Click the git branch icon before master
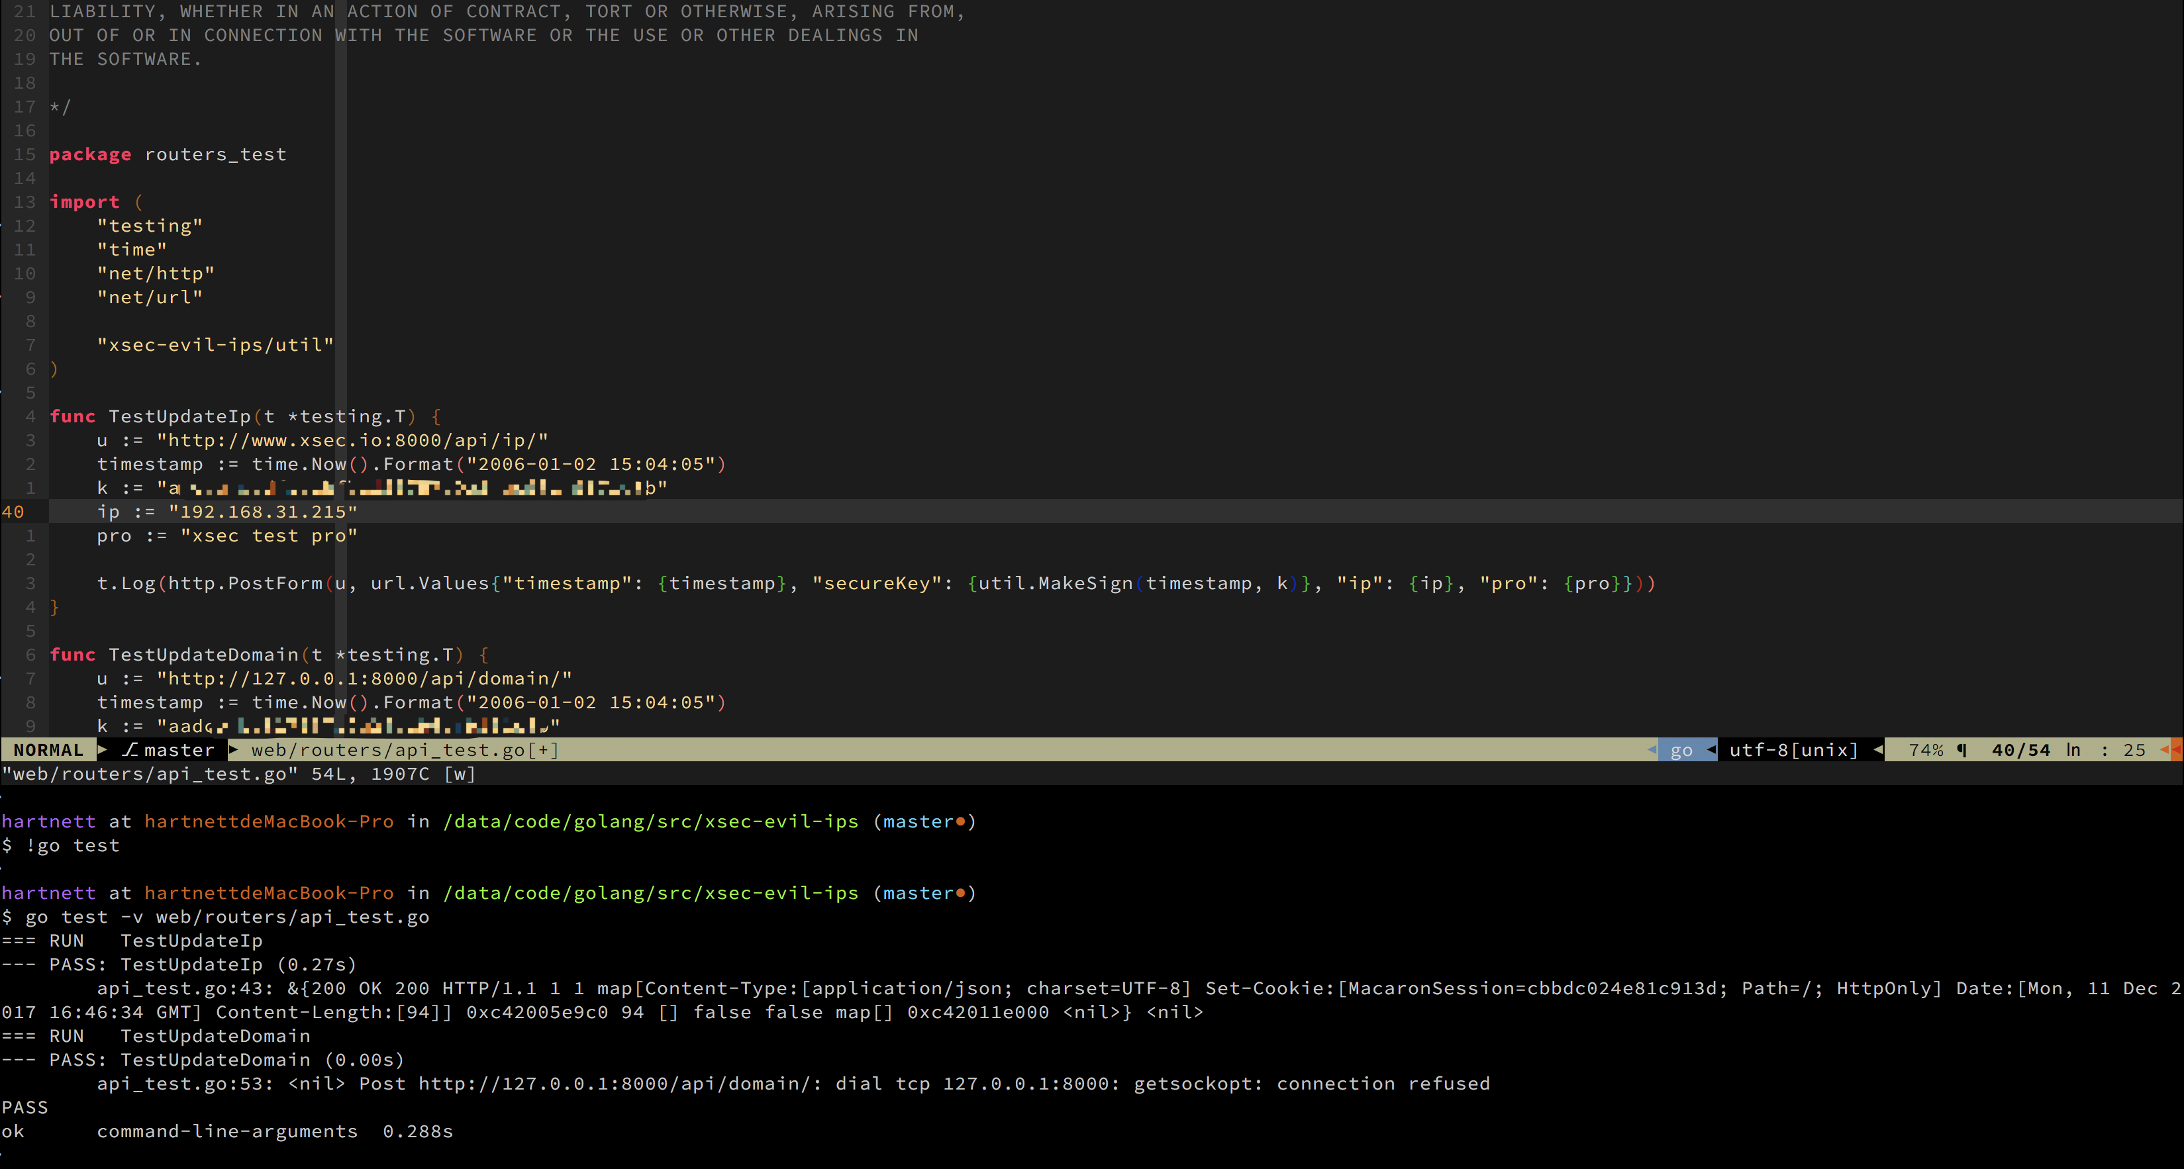The width and height of the screenshot is (2184, 1169). point(129,749)
